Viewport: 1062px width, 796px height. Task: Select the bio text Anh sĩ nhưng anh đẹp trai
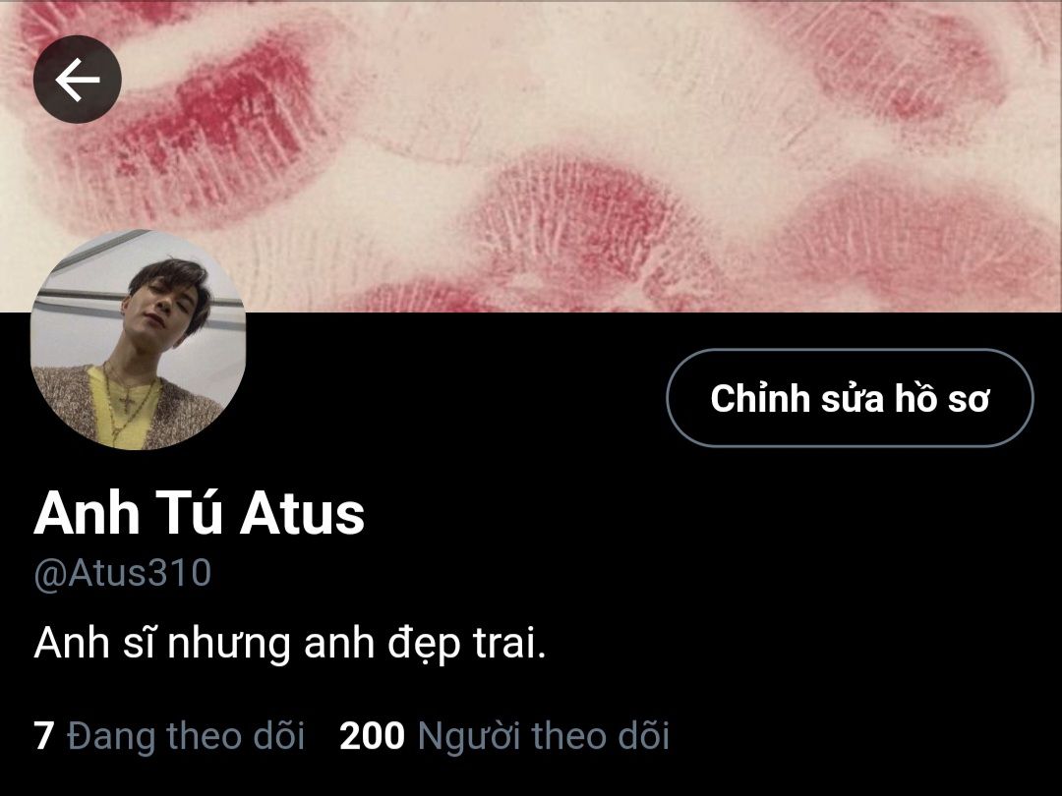pyautogui.click(x=290, y=643)
